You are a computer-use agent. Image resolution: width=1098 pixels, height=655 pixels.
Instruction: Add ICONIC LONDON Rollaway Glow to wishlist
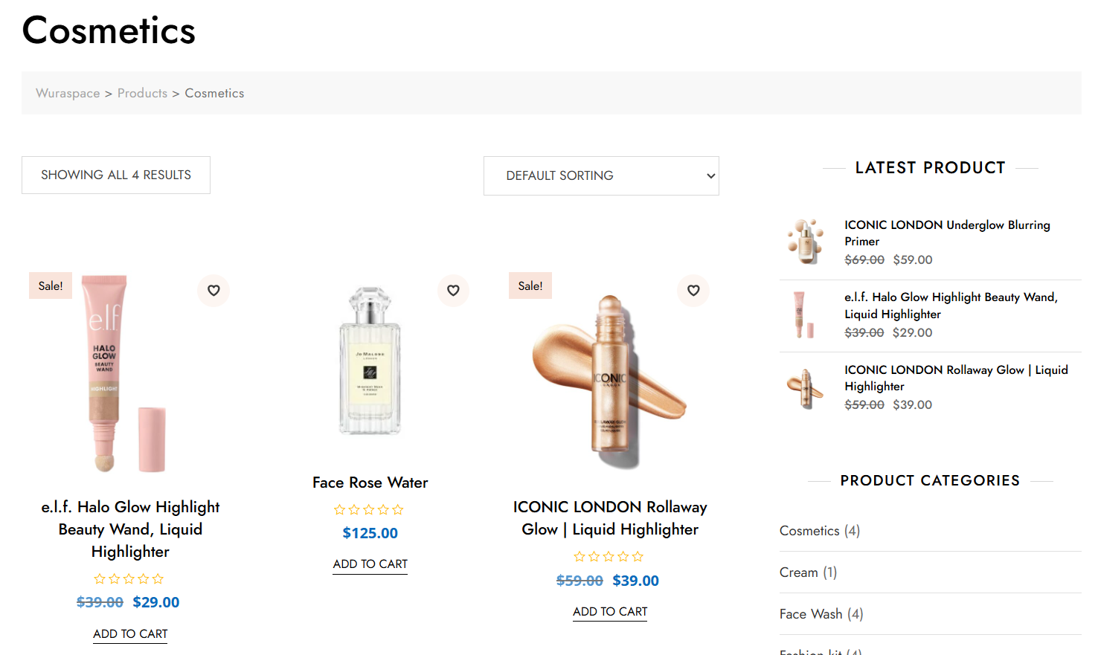tap(693, 291)
